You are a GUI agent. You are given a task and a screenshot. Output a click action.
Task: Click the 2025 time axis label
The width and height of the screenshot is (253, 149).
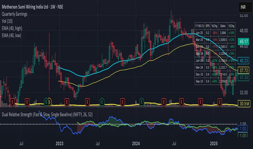click(x=214, y=144)
